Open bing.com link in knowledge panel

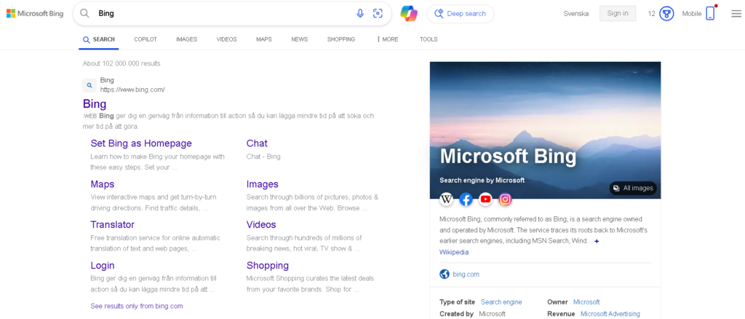point(466,275)
